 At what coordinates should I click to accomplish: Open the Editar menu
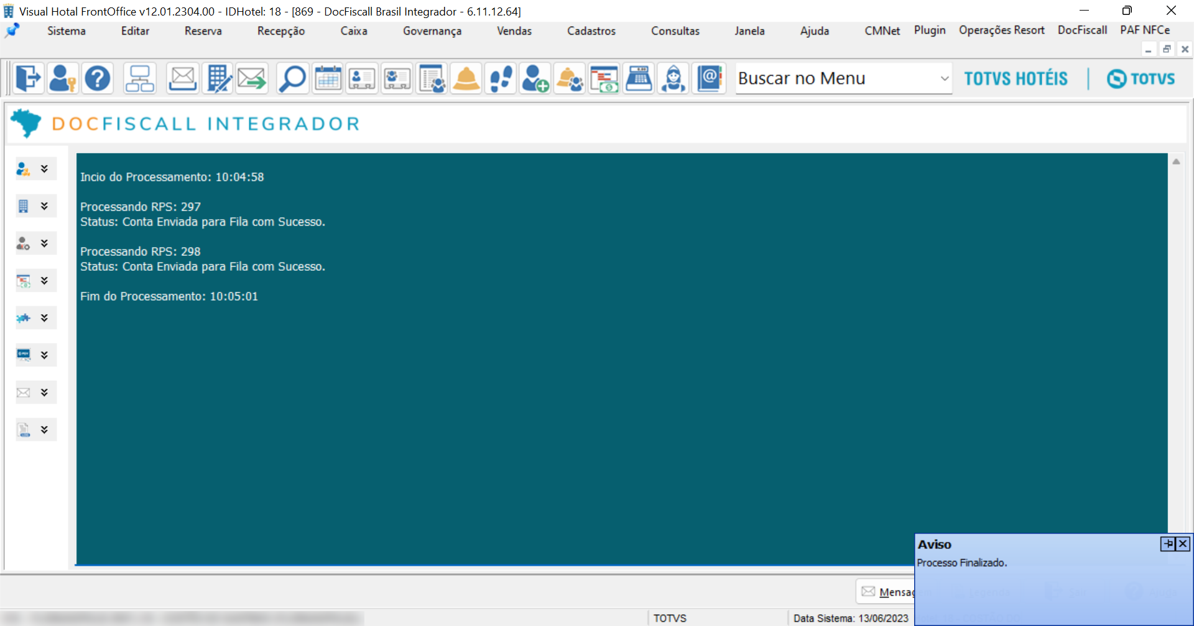(136, 31)
